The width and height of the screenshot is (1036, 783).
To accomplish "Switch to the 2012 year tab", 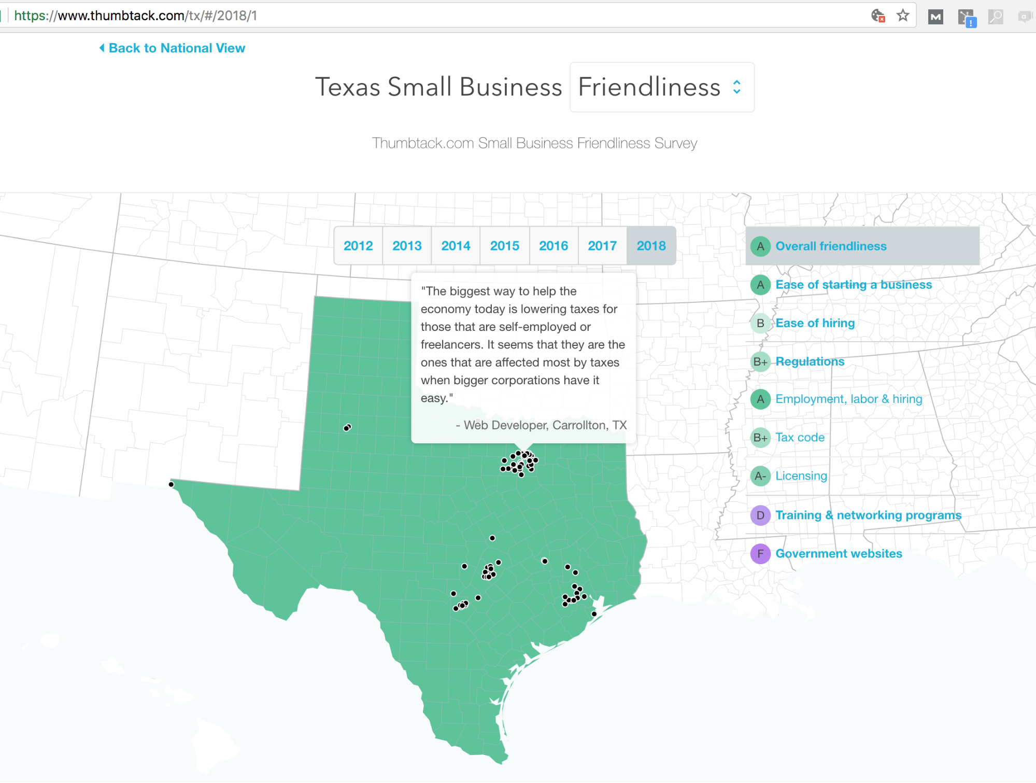I will 358,246.
